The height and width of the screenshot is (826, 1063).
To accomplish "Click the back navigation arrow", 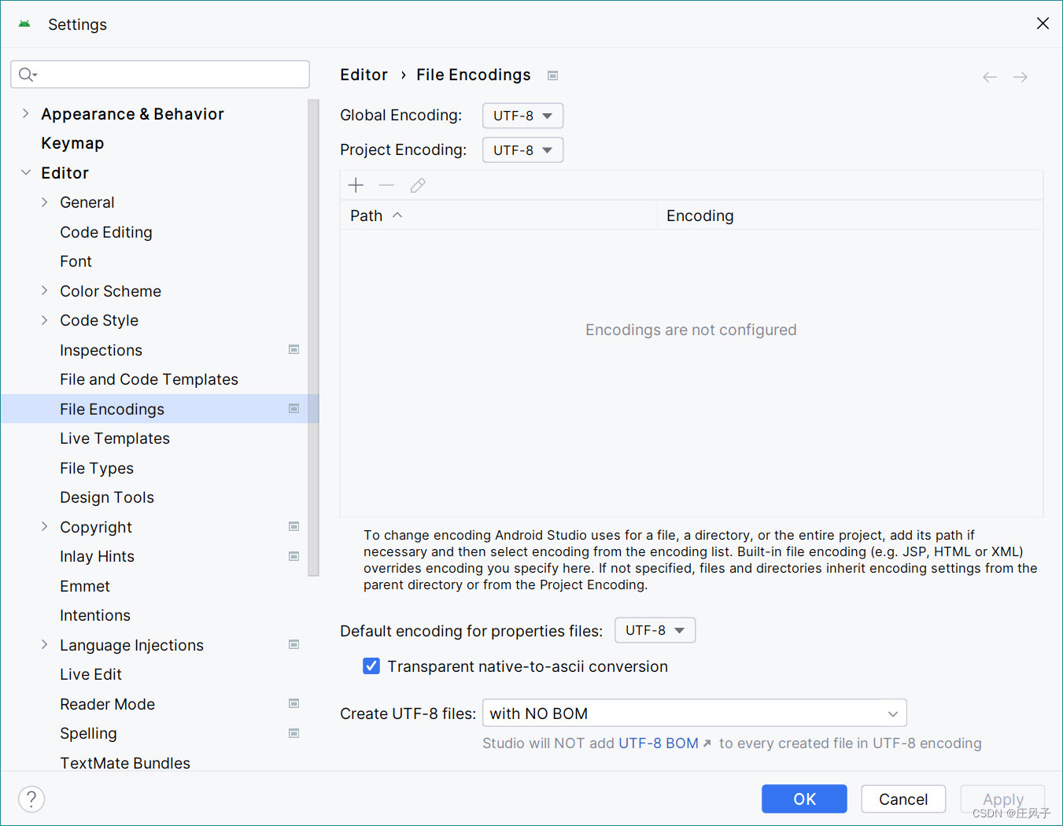I will [990, 76].
